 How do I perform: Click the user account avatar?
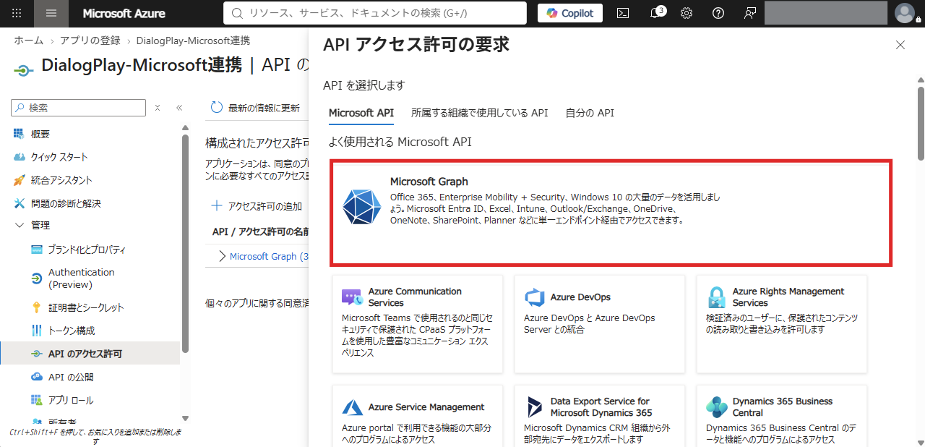[x=904, y=13]
